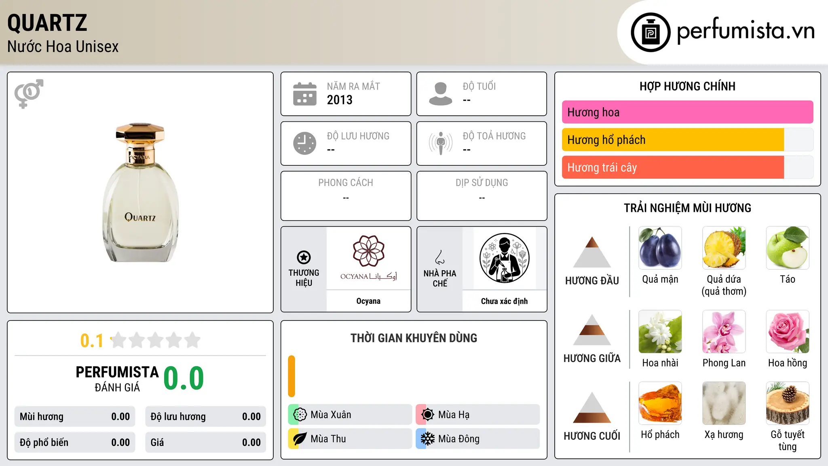Click the sillage projection icon
Viewport: 828px width, 466px height.
(x=441, y=143)
